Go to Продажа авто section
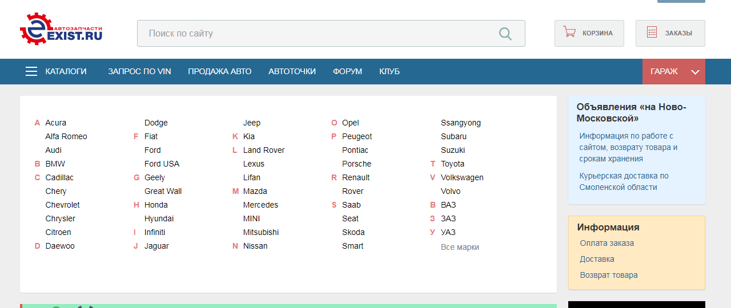The height and width of the screenshot is (308, 731). (219, 71)
